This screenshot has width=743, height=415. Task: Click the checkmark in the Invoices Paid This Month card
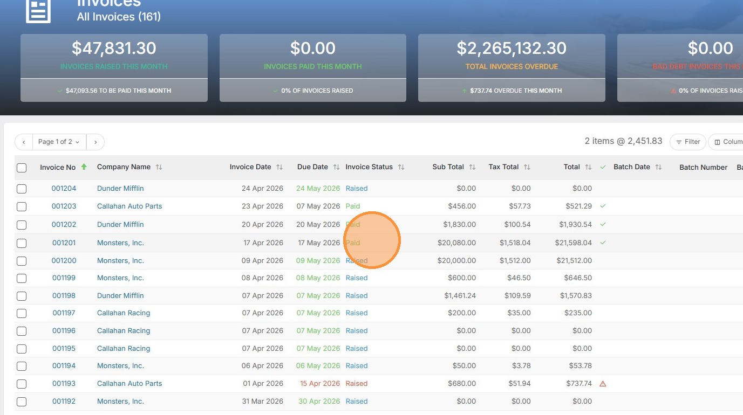click(276, 91)
